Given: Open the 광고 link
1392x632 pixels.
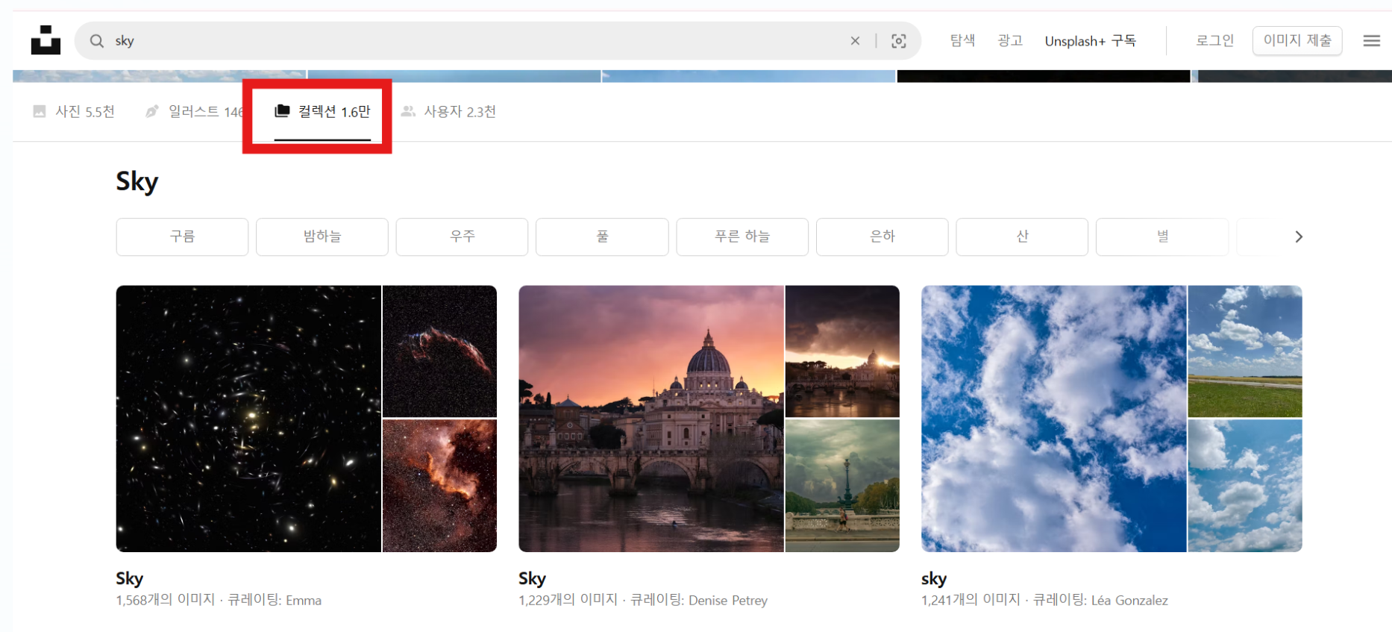Looking at the screenshot, I should pos(1010,40).
